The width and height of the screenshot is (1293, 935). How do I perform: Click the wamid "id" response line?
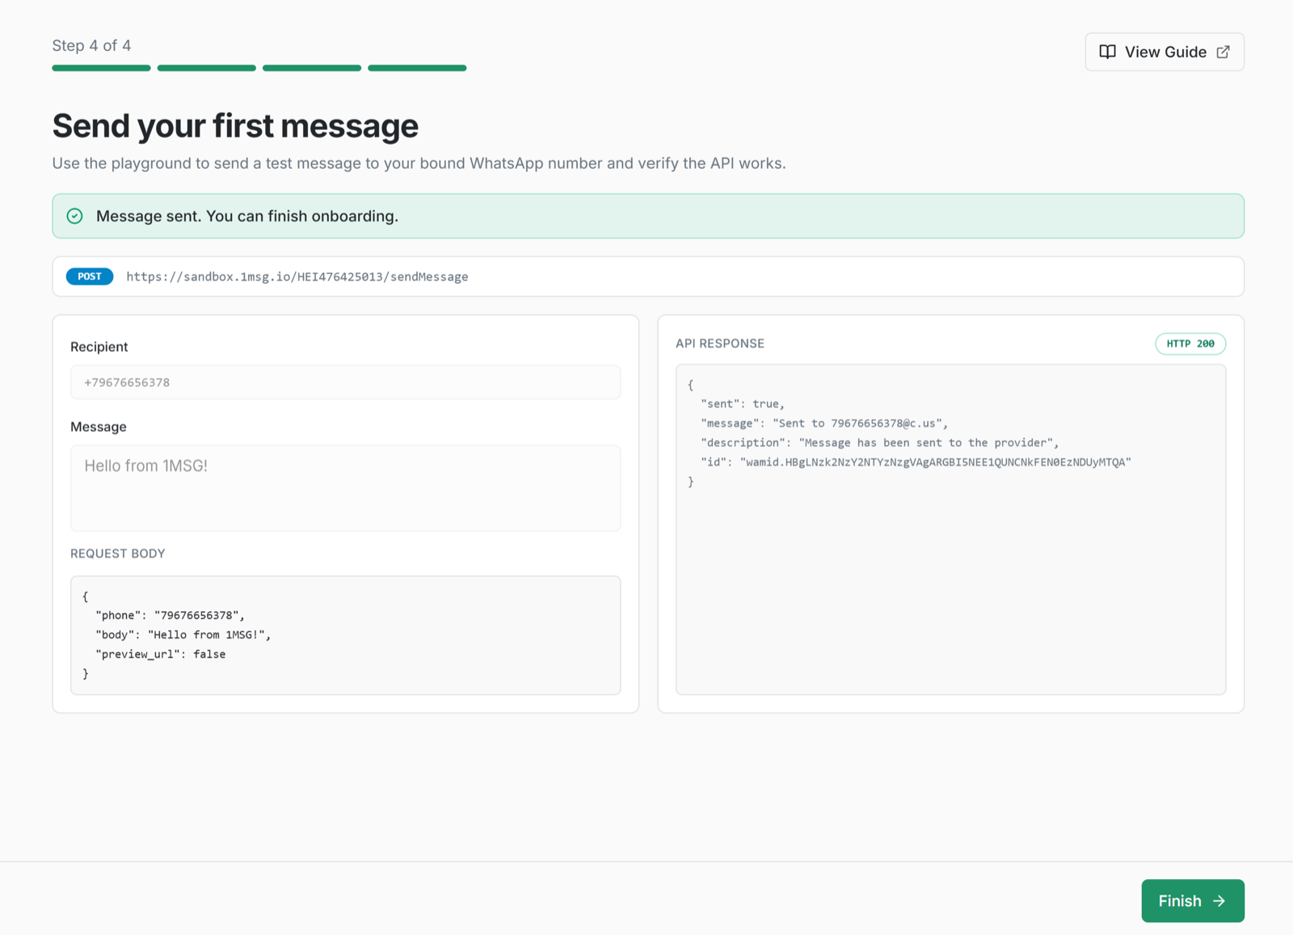click(x=916, y=461)
